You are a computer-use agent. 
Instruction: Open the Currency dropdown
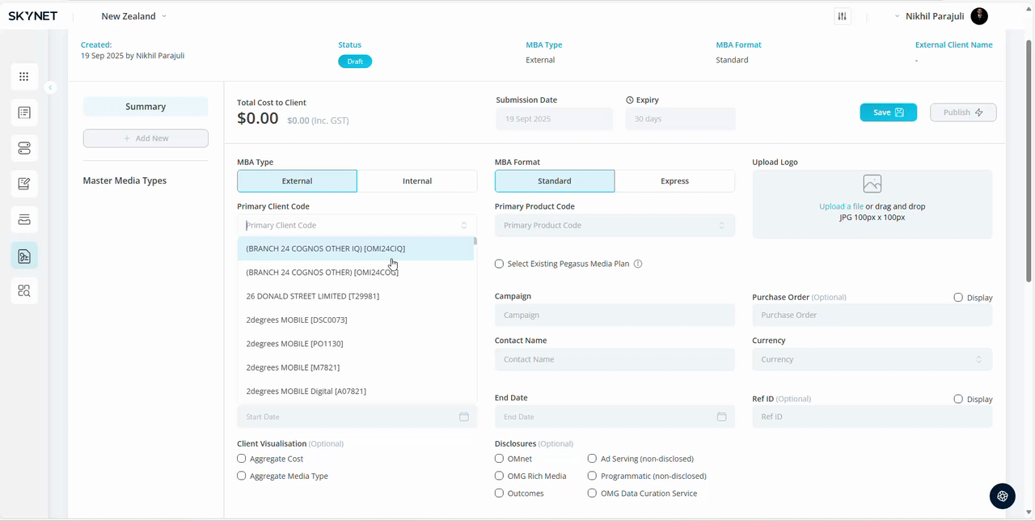click(x=872, y=359)
